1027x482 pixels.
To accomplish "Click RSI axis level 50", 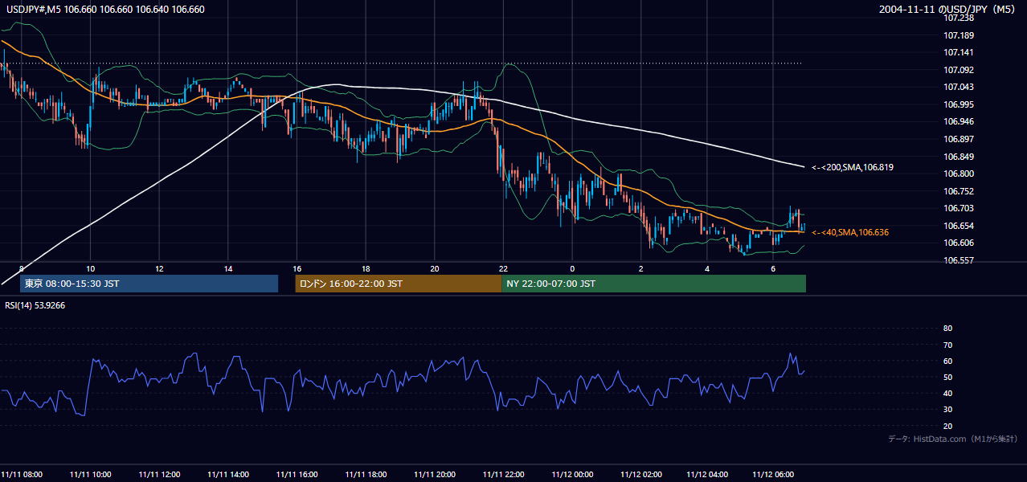I will [947, 377].
